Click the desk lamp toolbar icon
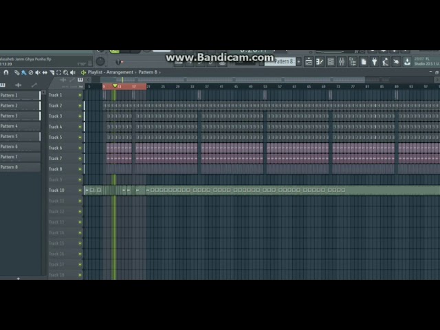440x330 pixels. coord(385,61)
